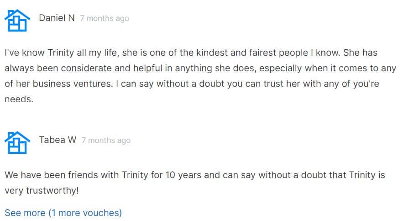Viewport: 403px width, 221px height.
Task: Open Tabea W's profile name
Action: [58, 140]
